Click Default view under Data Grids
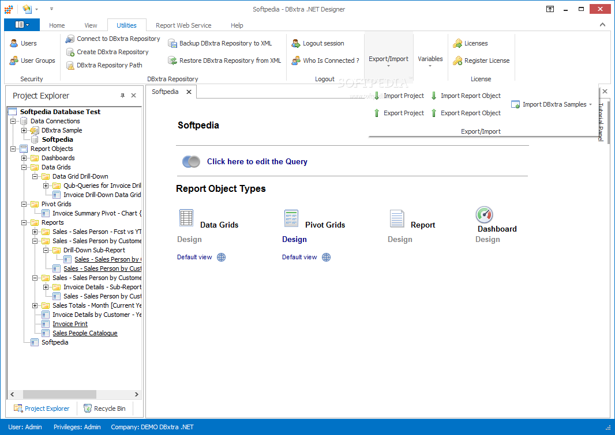615x435 pixels. 194,257
